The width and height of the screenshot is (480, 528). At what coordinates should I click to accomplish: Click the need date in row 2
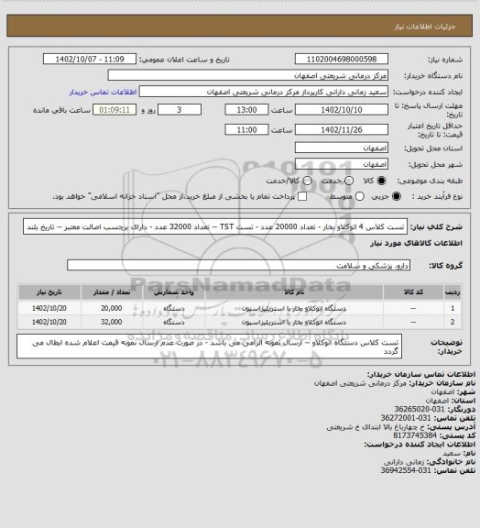(49, 322)
